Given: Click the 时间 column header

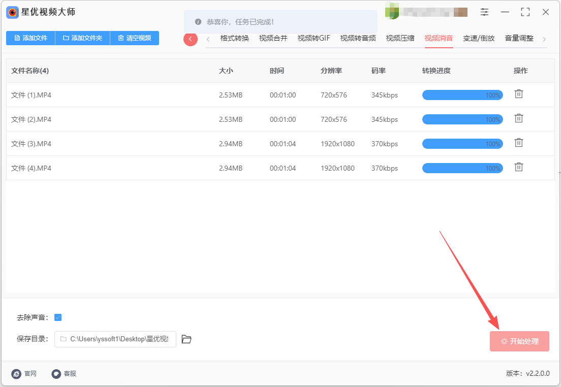Looking at the screenshot, I should point(277,71).
